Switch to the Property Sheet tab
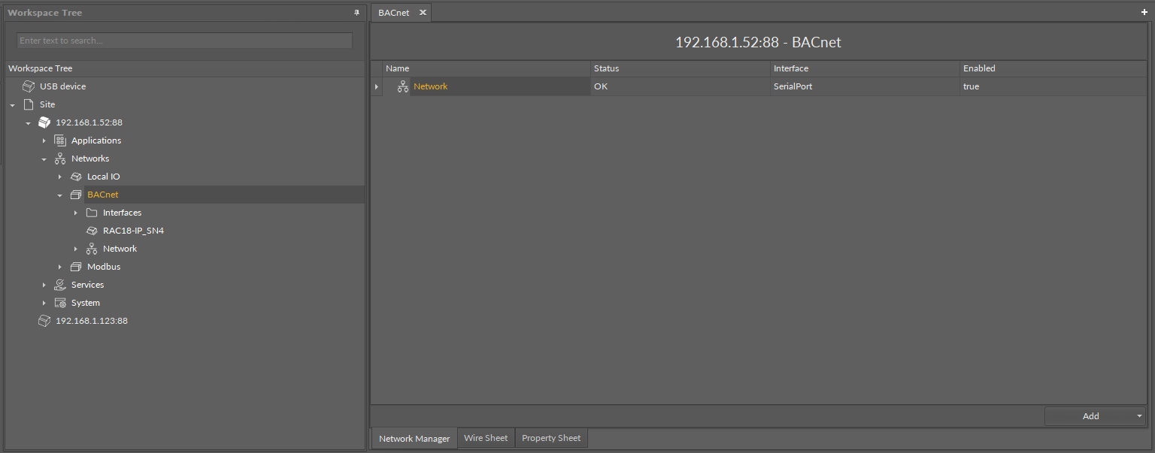1155x453 pixels. pos(551,438)
